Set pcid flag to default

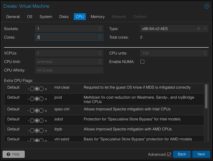(37, 99)
